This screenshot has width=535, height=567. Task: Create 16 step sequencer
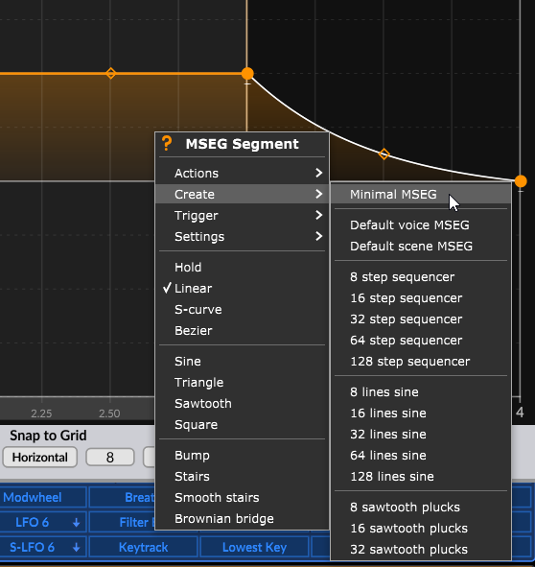[421, 298]
